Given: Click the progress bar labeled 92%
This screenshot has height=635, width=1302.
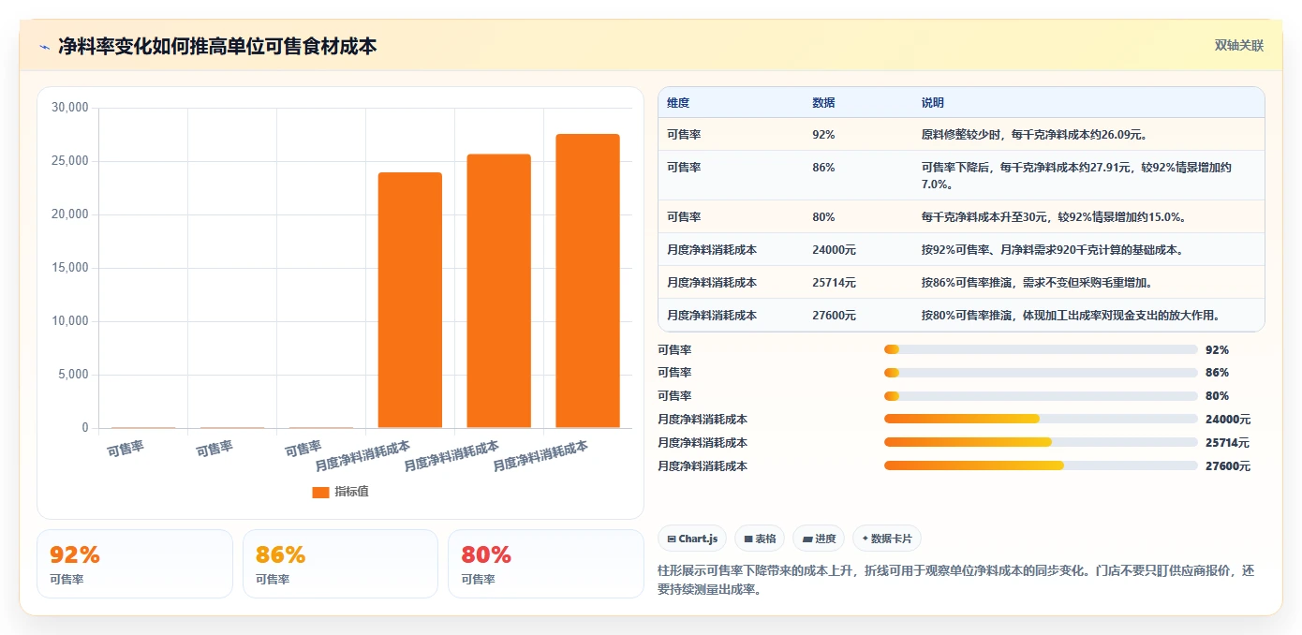Looking at the screenshot, I should tap(1041, 349).
